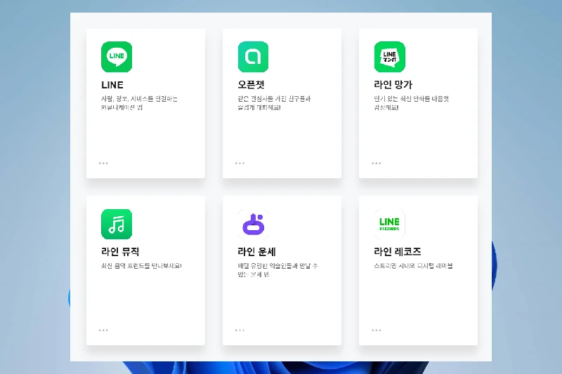Click the LINE card title
Viewport: 562px width, 374px height.
[x=112, y=85]
